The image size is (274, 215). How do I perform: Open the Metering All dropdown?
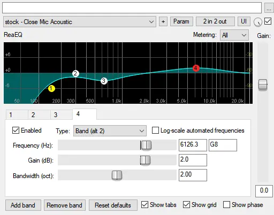234,35
